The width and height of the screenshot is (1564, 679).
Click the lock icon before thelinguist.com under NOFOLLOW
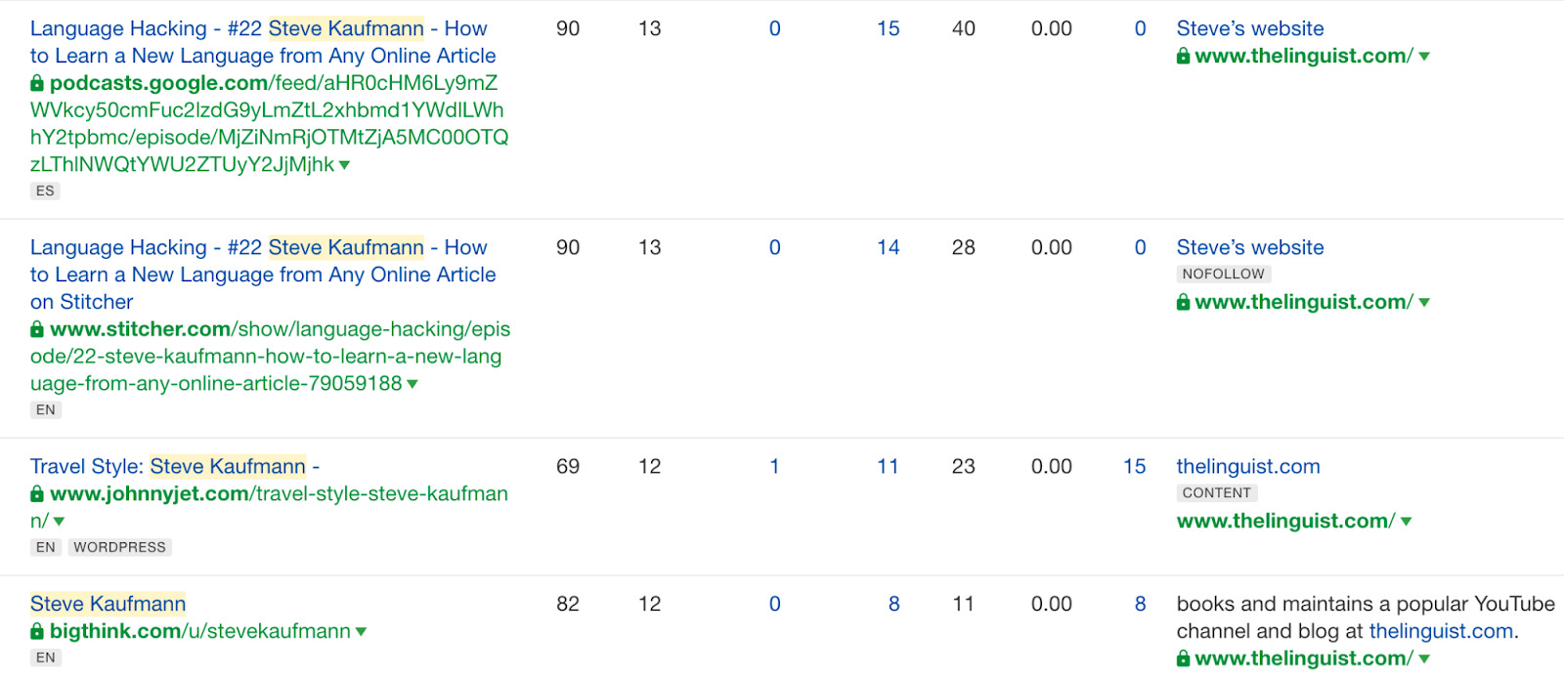pyautogui.click(x=1183, y=303)
